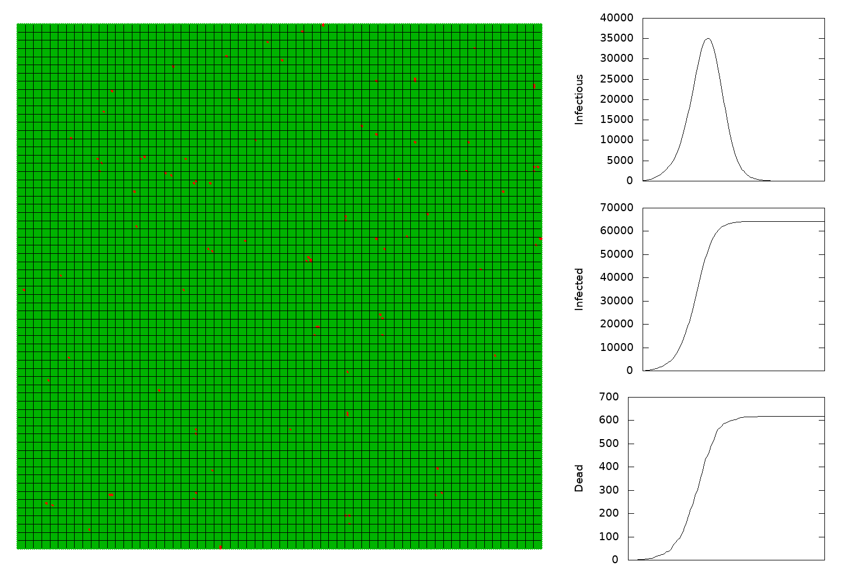The width and height of the screenshot is (862, 575).
Task: Click the 200 tick on Dead chart
Action: pos(609,513)
